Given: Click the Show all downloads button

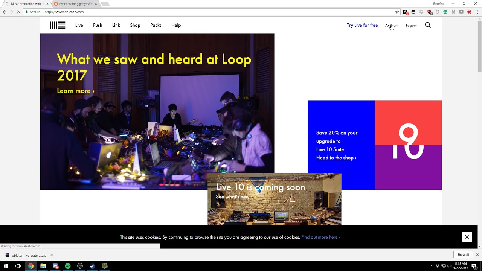Looking at the screenshot, I should (463, 255).
